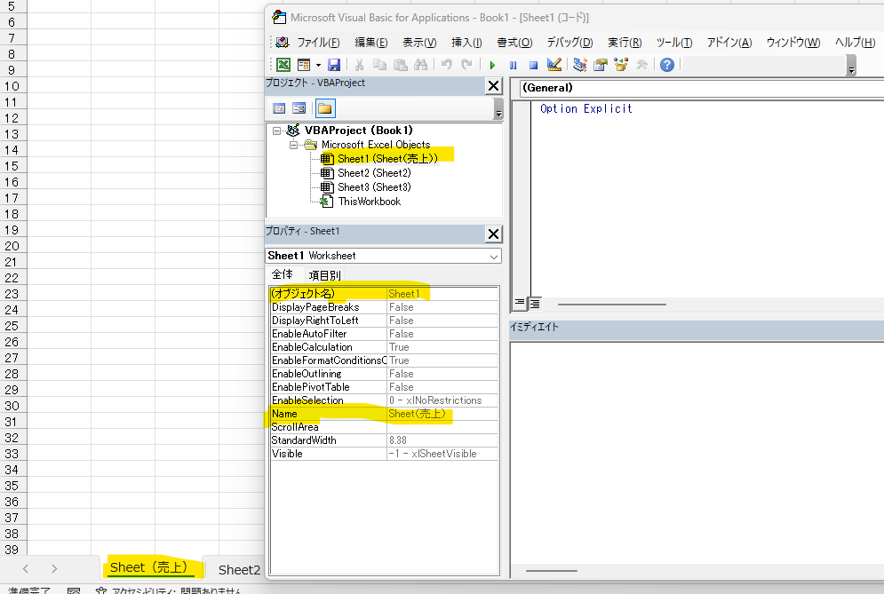
Task: Toggle Folders button in Project panel
Action: [325, 108]
